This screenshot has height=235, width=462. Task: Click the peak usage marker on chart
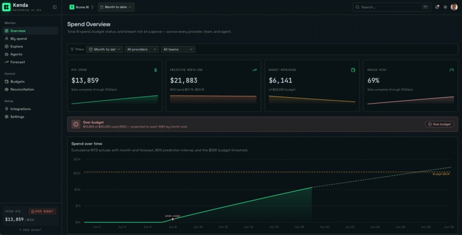pyautogui.click(x=173, y=219)
